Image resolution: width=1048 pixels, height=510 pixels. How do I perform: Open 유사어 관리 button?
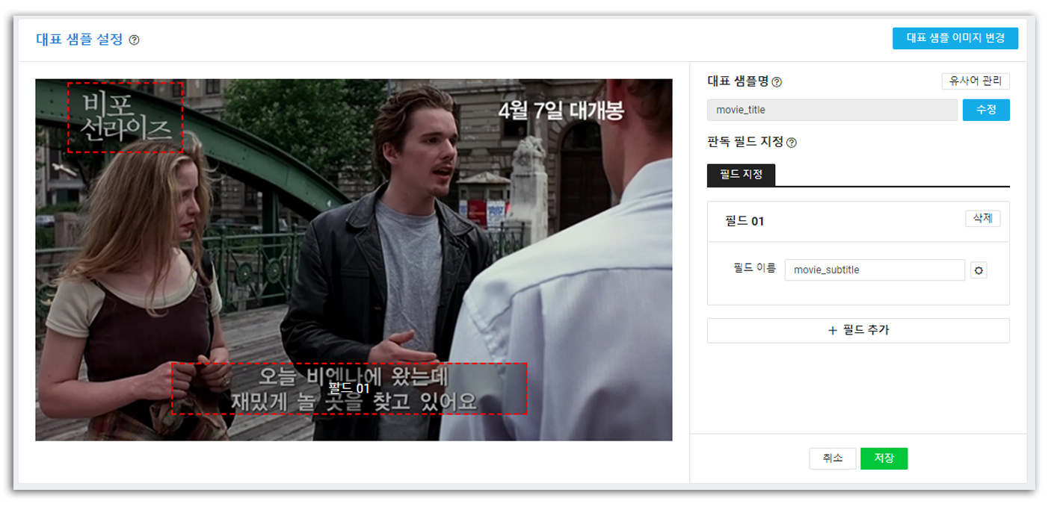click(975, 81)
